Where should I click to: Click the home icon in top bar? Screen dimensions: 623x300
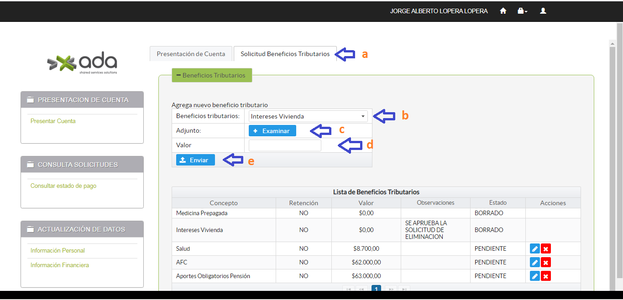coord(503,11)
